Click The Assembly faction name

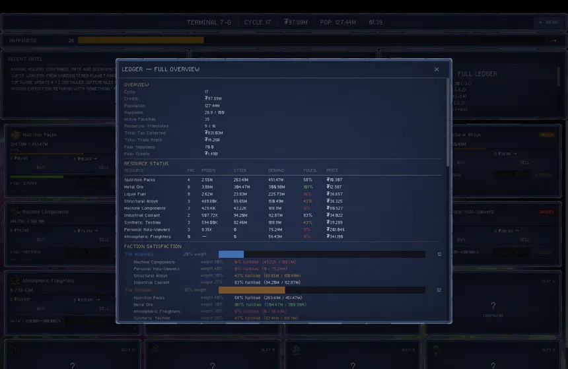[x=139, y=254]
